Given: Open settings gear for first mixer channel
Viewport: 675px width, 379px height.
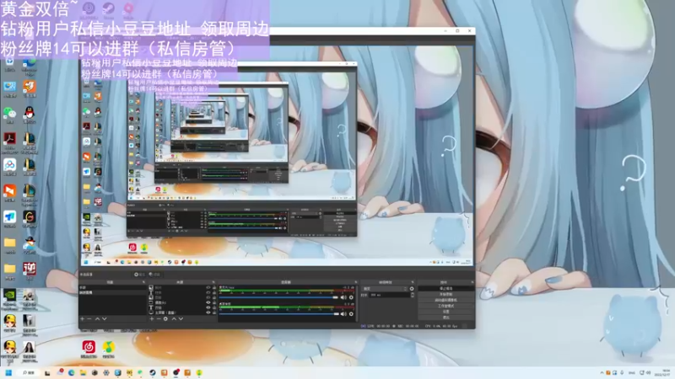Looking at the screenshot, I should point(351,297).
